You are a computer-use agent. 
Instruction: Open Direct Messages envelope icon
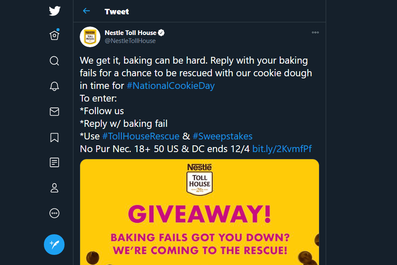(54, 112)
